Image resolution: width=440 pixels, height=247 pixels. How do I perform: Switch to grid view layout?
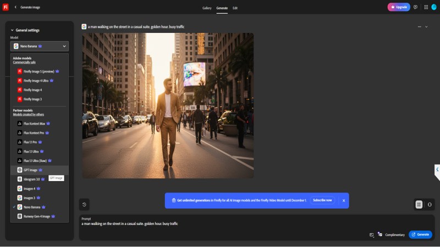[419, 204]
